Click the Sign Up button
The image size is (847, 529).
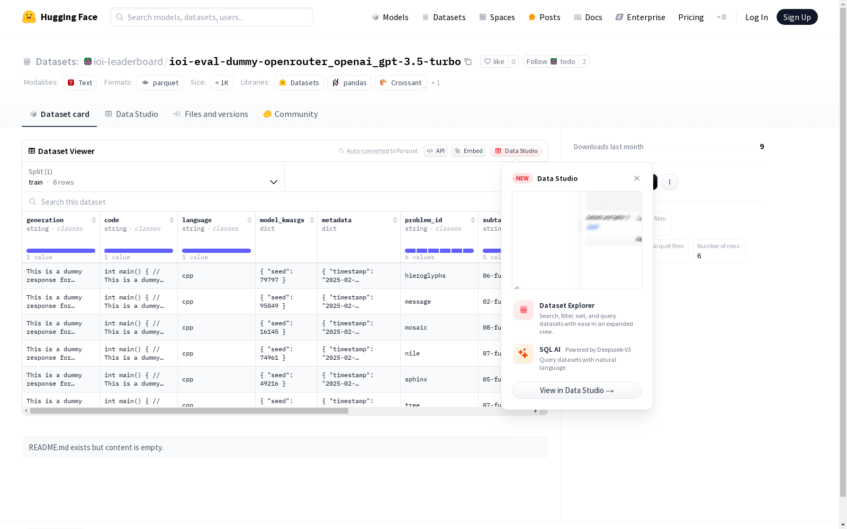pyautogui.click(x=797, y=17)
